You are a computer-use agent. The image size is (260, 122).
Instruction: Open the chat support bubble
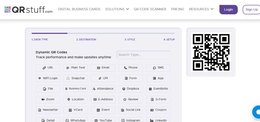pos(257,112)
